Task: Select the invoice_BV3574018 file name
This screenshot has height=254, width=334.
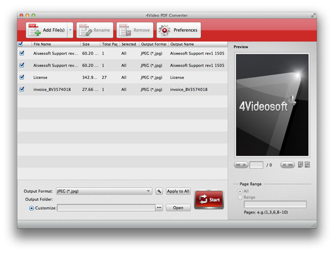Action: coord(52,90)
